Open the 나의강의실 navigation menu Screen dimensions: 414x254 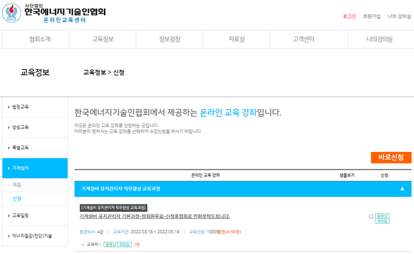tap(379, 39)
